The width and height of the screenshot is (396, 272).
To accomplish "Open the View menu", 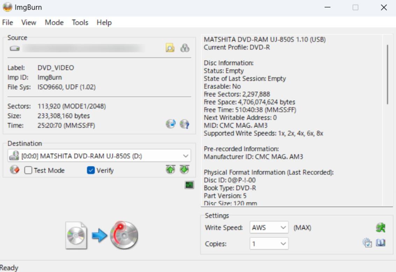I will coord(29,22).
